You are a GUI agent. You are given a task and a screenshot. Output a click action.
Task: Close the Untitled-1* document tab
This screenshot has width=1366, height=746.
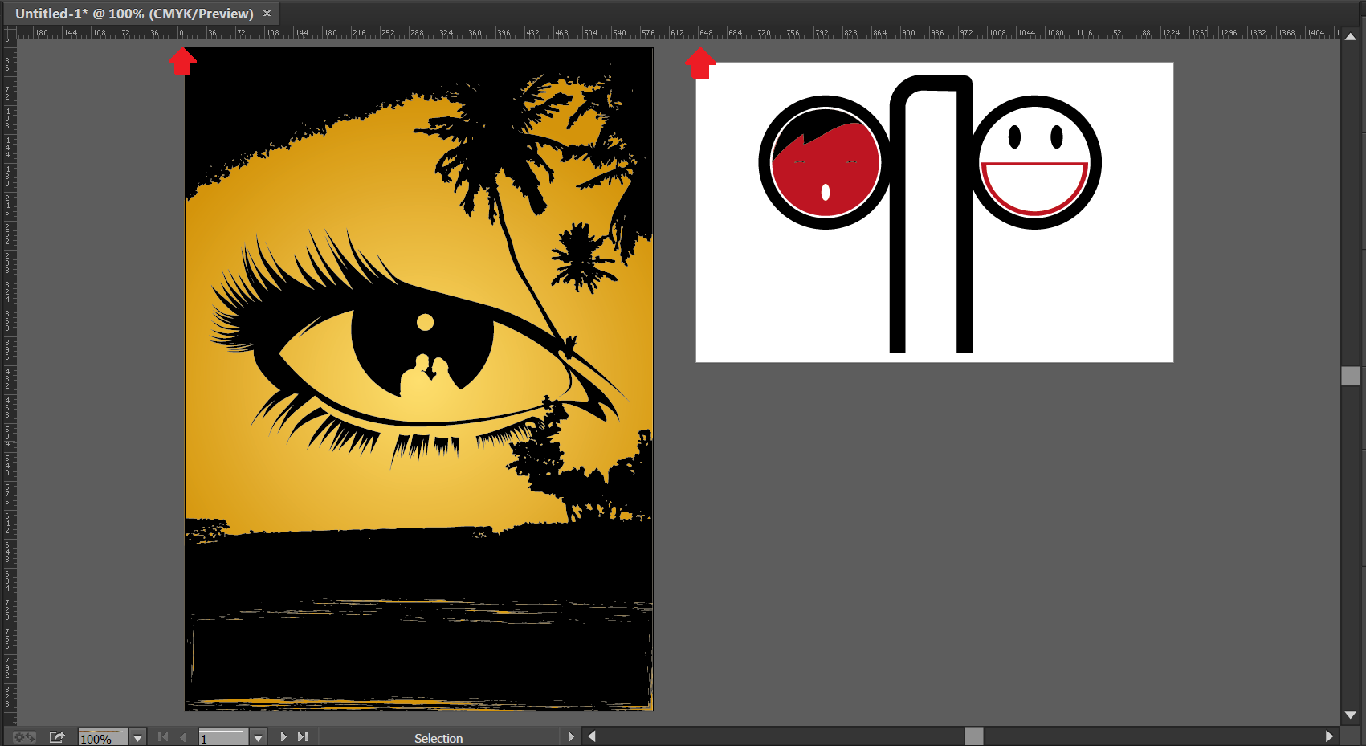[267, 14]
